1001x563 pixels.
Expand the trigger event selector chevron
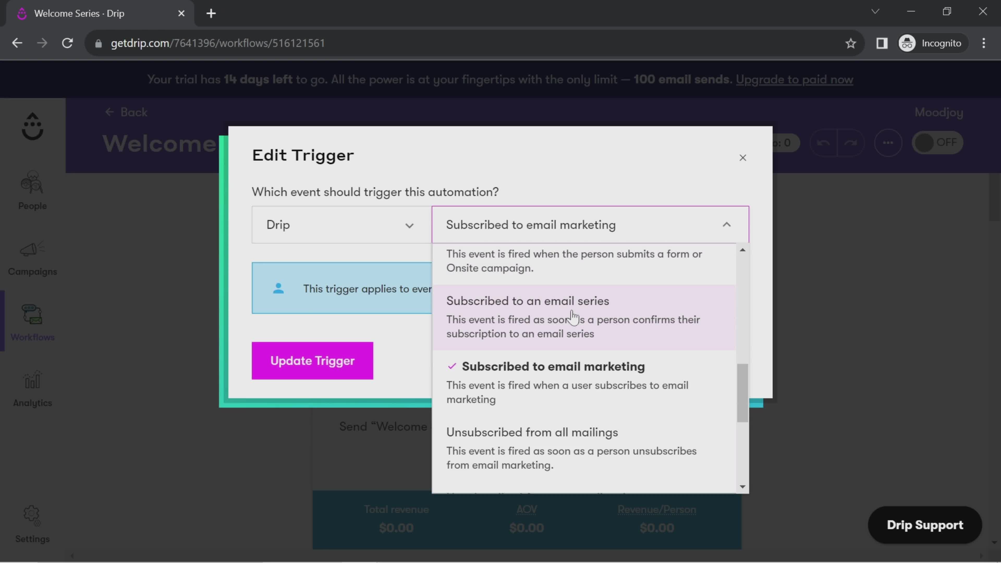pos(727,225)
